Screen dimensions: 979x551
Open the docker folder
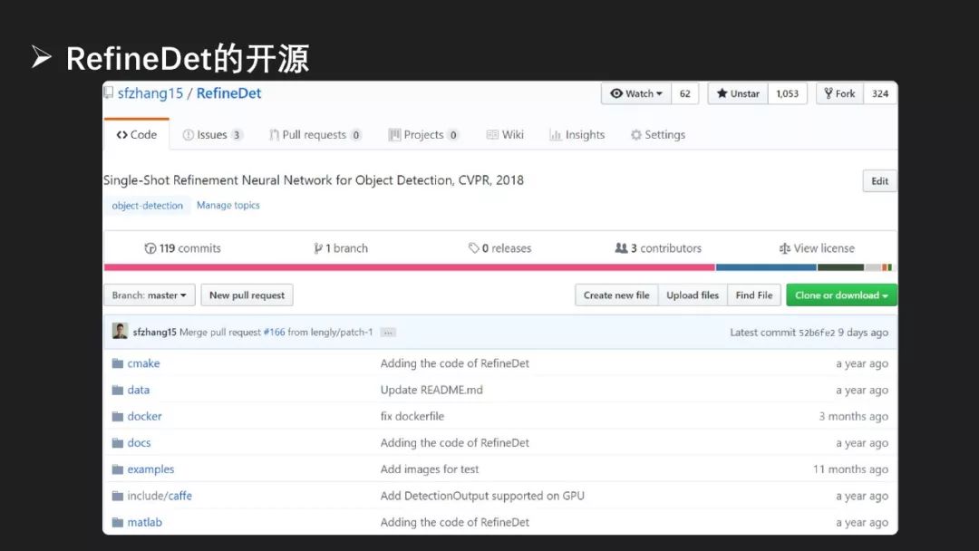click(144, 416)
